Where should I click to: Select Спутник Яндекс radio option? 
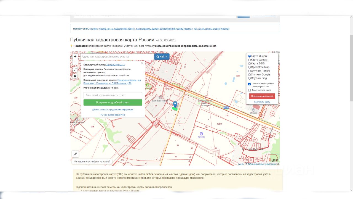250,71
